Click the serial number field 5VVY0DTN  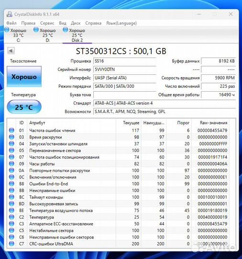[x=124, y=70]
